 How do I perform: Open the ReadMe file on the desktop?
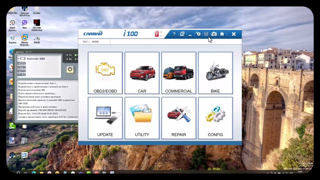click(x=36, y=10)
